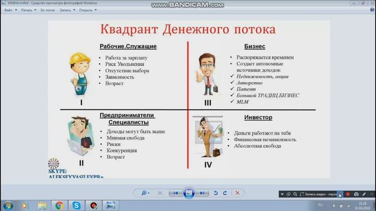376x211 pixels.
Task: Rotate the image clockwise
Action: pos(225,193)
